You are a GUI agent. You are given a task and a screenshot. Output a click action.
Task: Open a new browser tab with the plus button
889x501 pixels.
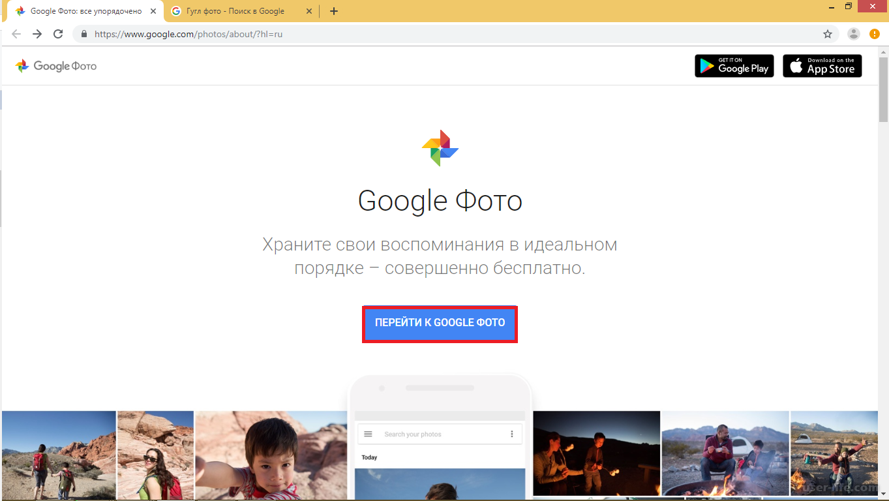334,11
